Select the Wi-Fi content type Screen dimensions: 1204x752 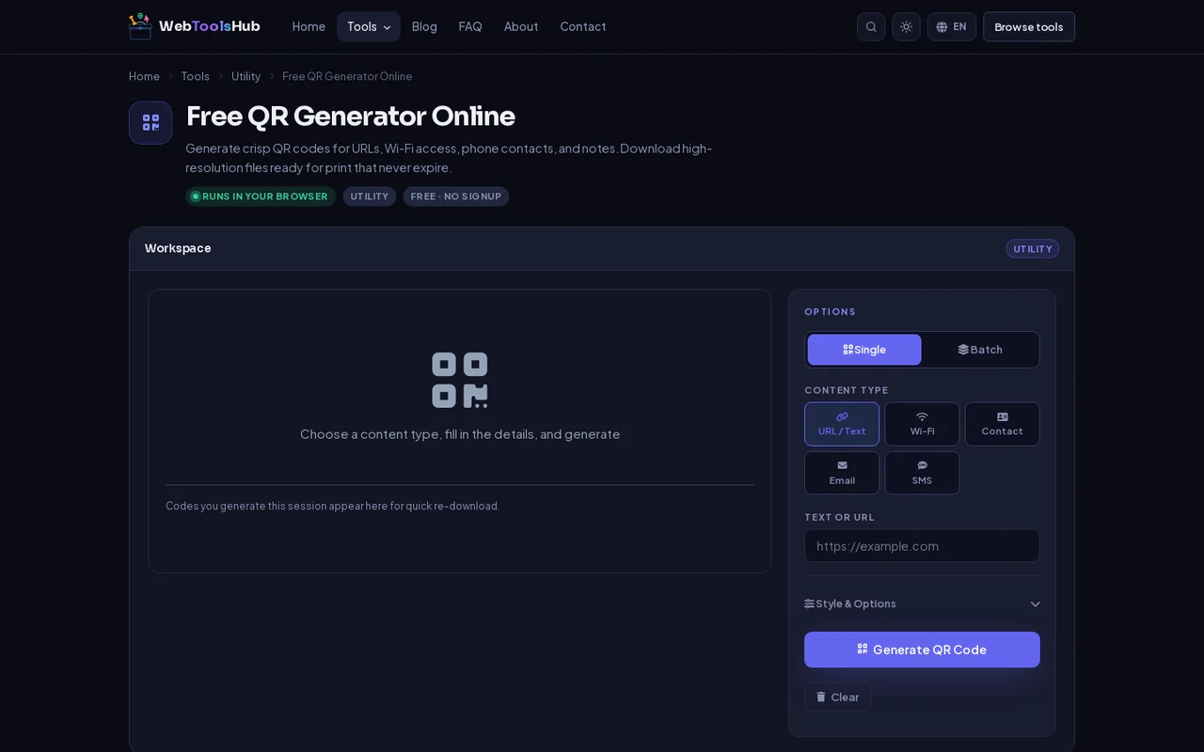(922, 424)
